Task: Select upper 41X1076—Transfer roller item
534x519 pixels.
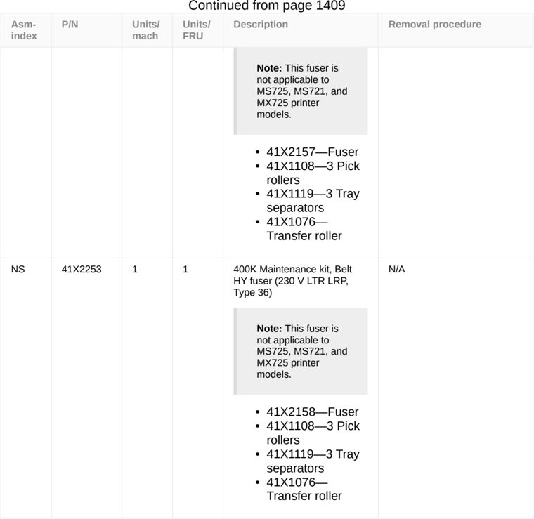Action: tap(304, 229)
